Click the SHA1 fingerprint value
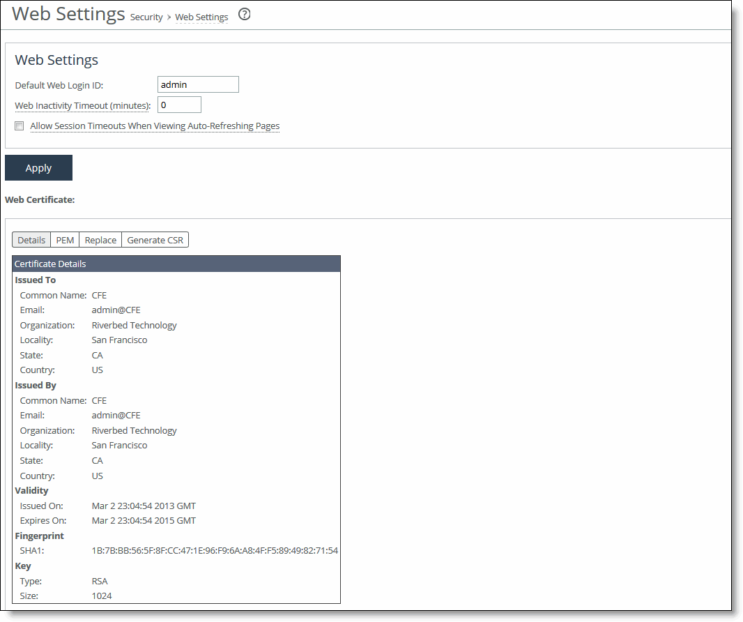This screenshot has width=743, height=622. point(214,550)
